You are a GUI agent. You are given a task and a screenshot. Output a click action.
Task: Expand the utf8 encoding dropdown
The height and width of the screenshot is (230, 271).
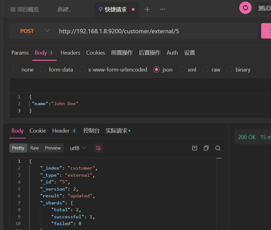pos(78,148)
